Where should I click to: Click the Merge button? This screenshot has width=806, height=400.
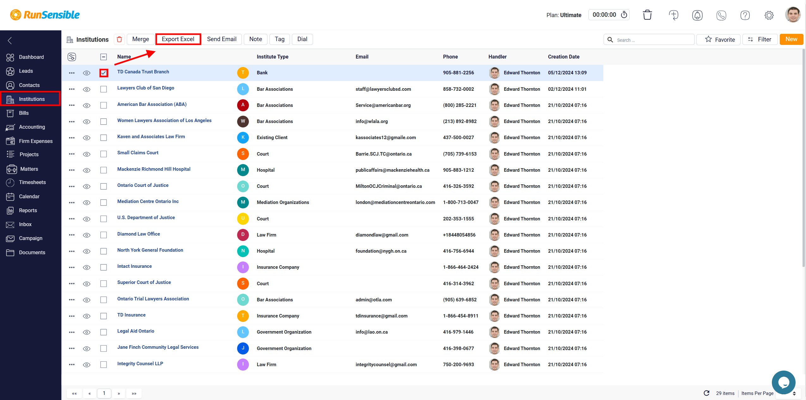tap(141, 39)
